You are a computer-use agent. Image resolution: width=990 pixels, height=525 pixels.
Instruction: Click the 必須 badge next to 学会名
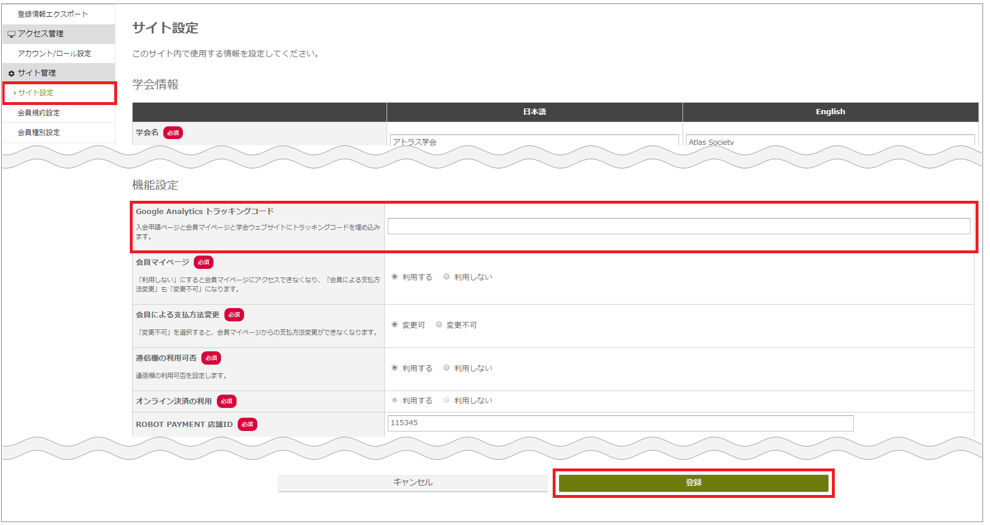[x=173, y=133]
